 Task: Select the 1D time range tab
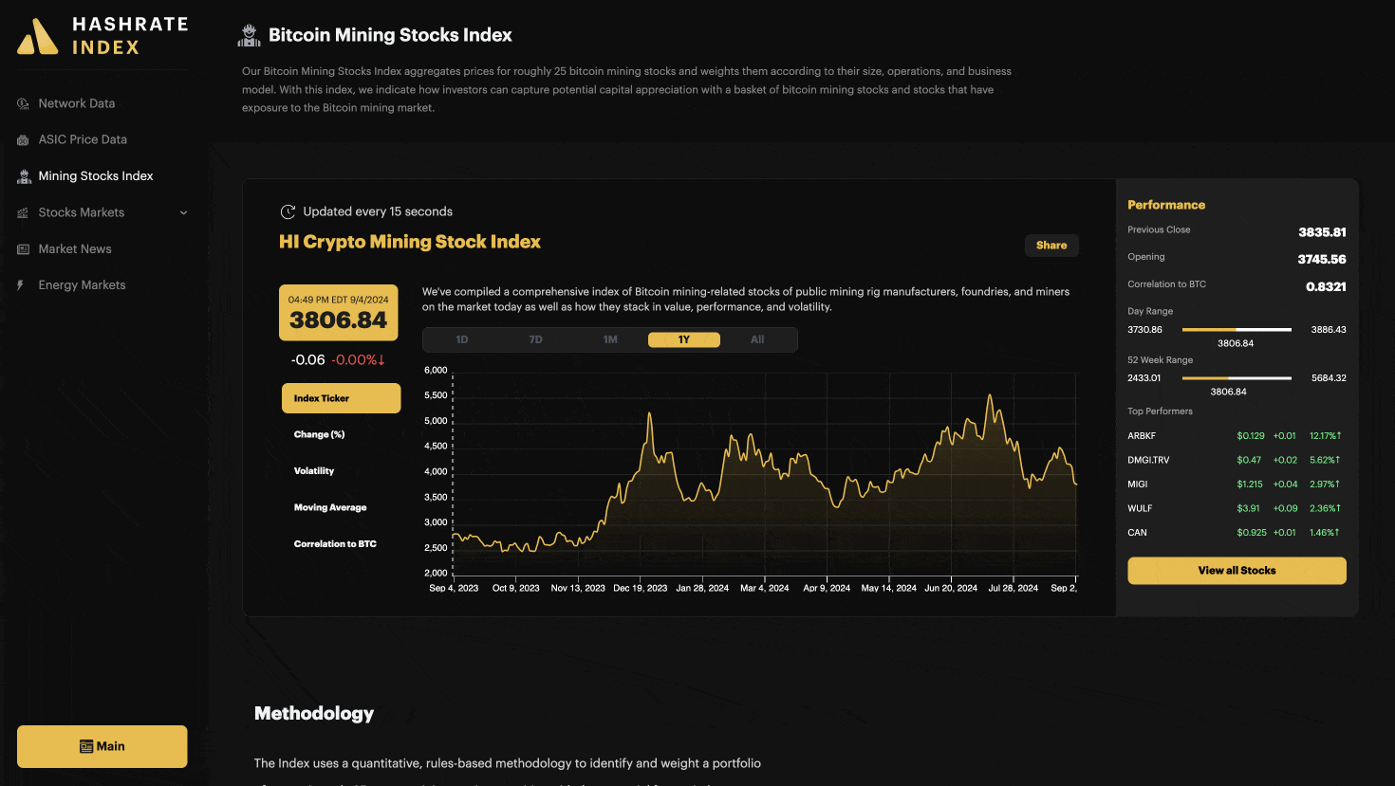(x=462, y=339)
